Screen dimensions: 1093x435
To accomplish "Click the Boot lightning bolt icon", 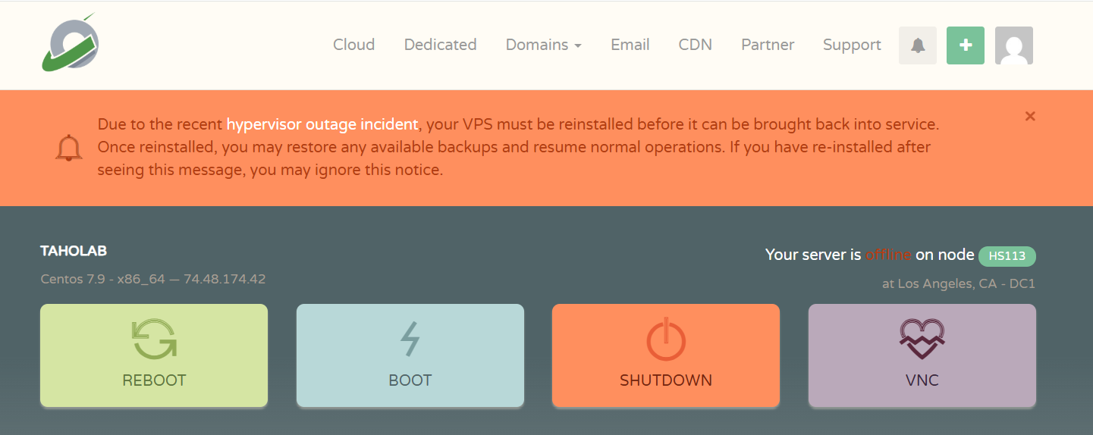I will (410, 339).
